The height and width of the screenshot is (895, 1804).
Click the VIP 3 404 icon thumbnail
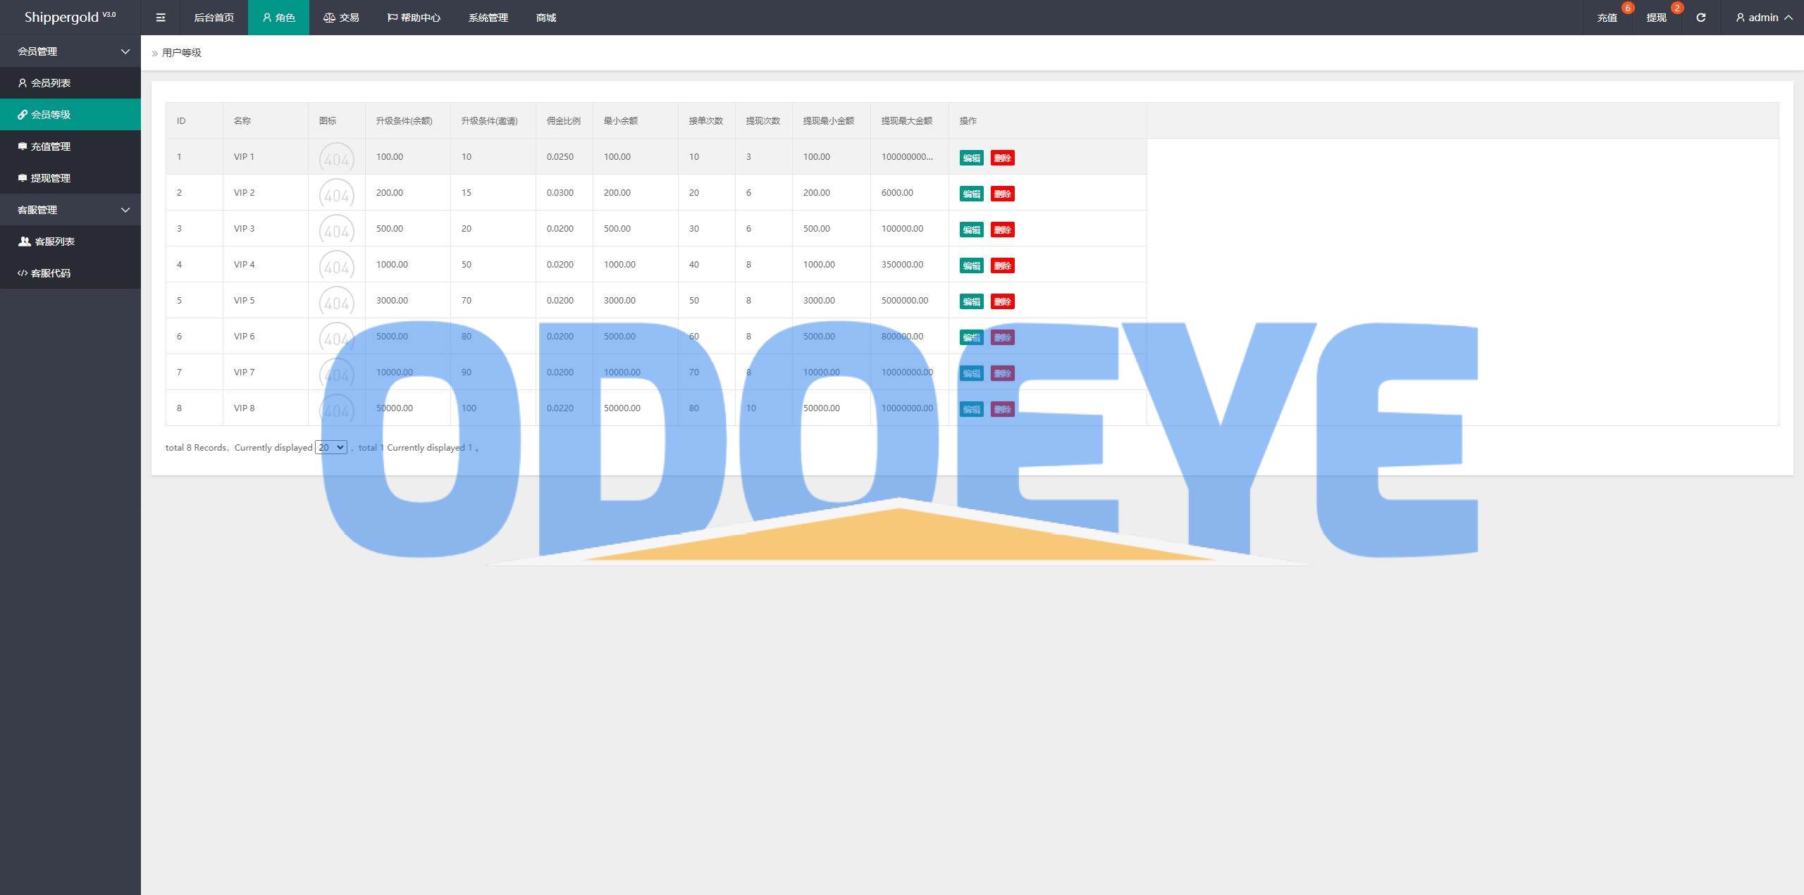(x=337, y=230)
